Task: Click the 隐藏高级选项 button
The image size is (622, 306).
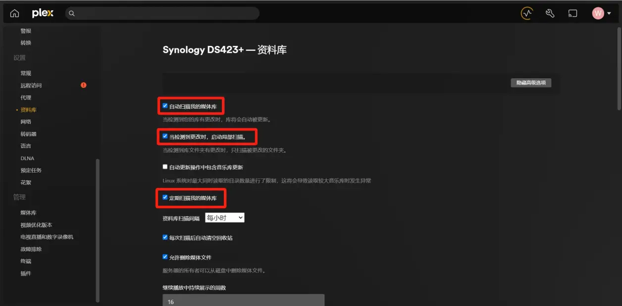Action: coord(531,83)
